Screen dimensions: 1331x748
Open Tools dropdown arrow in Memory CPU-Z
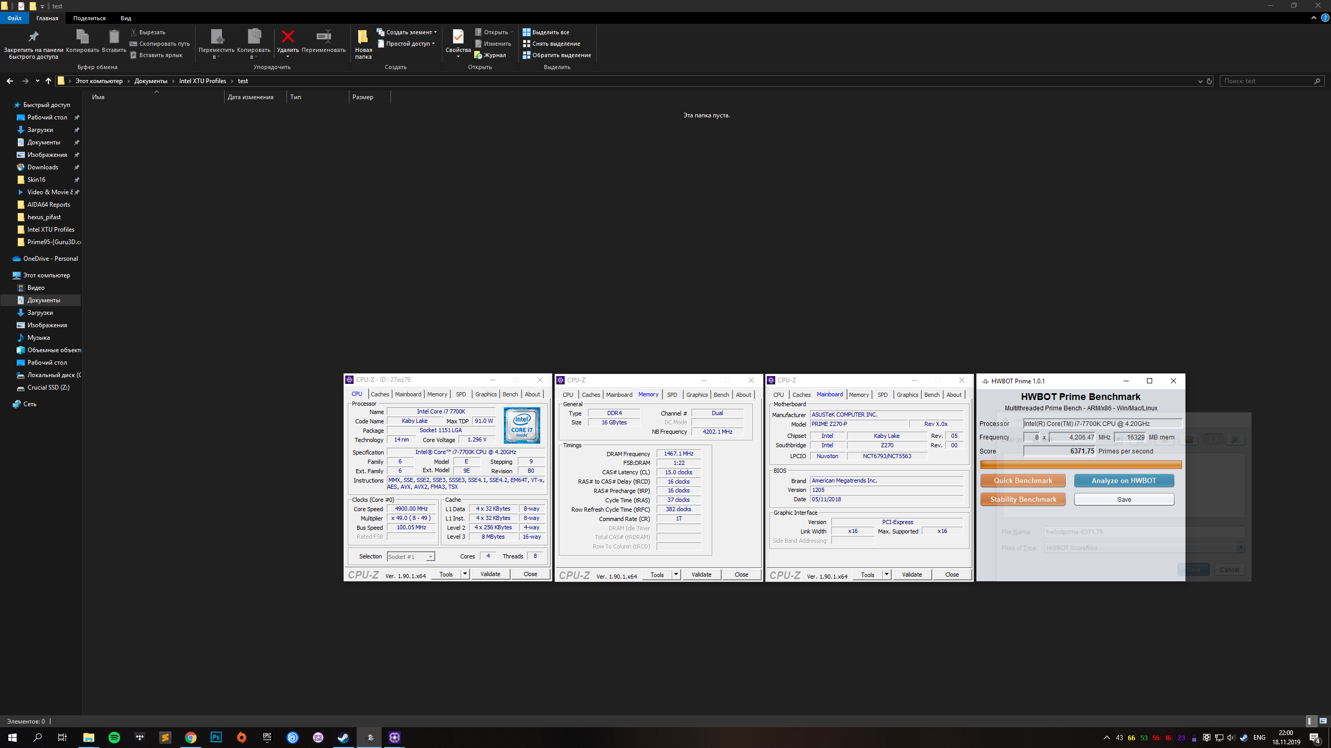(676, 575)
